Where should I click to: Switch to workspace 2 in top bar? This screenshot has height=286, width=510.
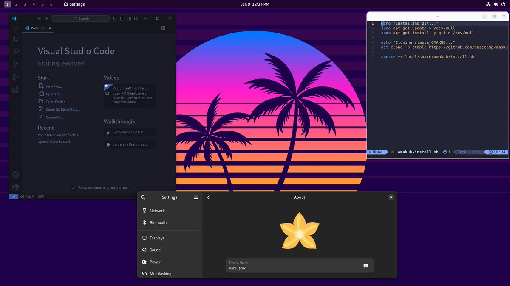(x=16, y=4)
